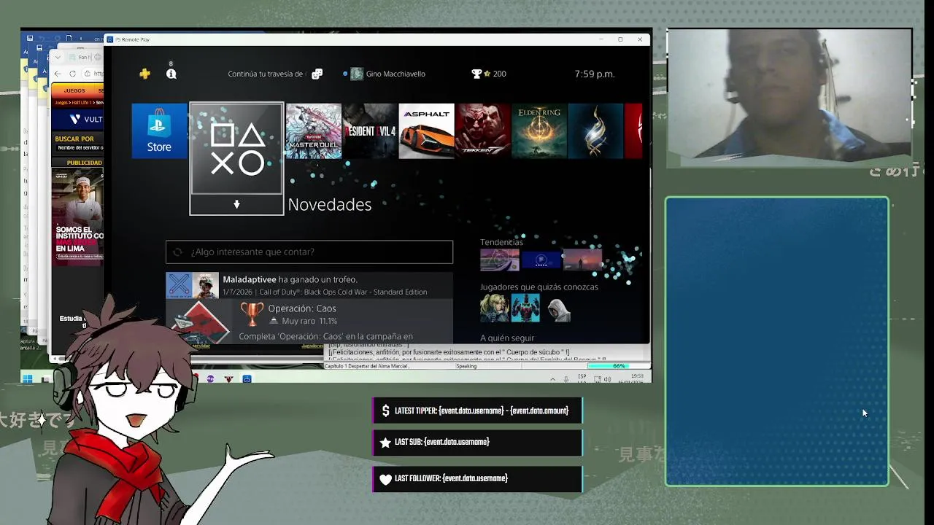934x525 pixels.
Task: Click the 'Jugadores que quizás conozcas' heading
Action: [539, 287]
